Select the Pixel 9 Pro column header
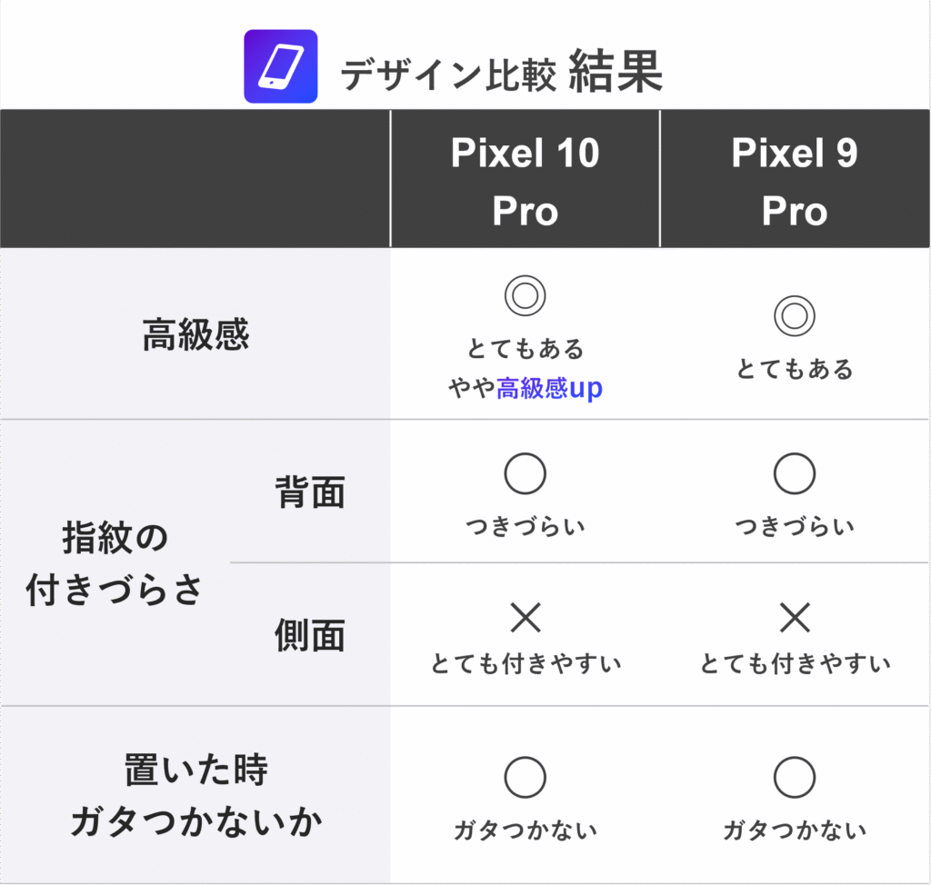This screenshot has width=931, height=885. (795, 181)
